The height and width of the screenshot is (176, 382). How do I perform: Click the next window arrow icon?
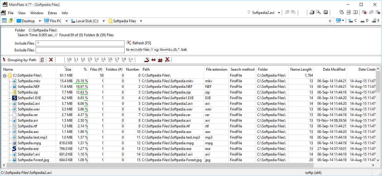[294, 12]
